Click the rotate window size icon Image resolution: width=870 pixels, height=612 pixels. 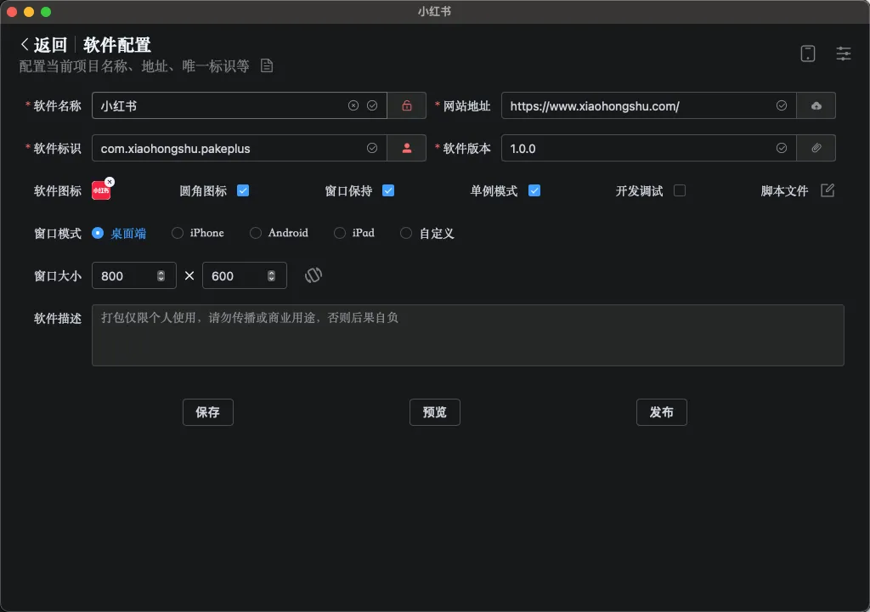[314, 275]
